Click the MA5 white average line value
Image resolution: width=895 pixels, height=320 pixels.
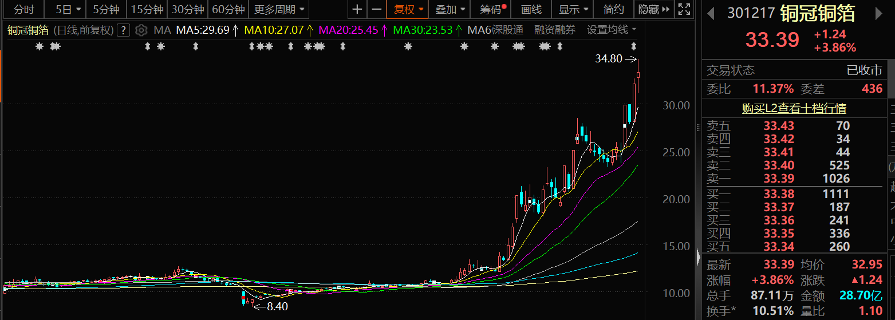[x=202, y=30]
